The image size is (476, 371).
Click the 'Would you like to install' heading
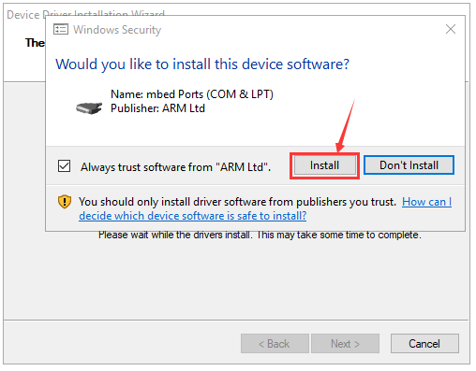(202, 64)
